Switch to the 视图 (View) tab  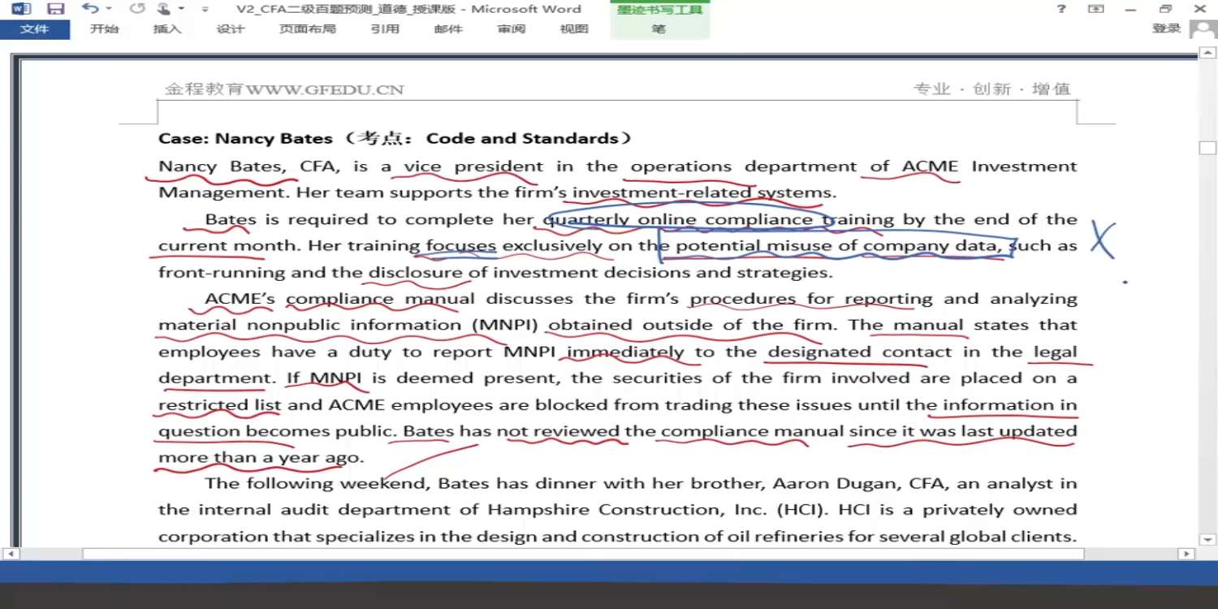[574, 29]
